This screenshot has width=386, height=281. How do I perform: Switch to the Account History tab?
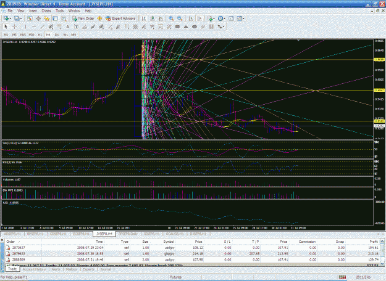point(34,269)
